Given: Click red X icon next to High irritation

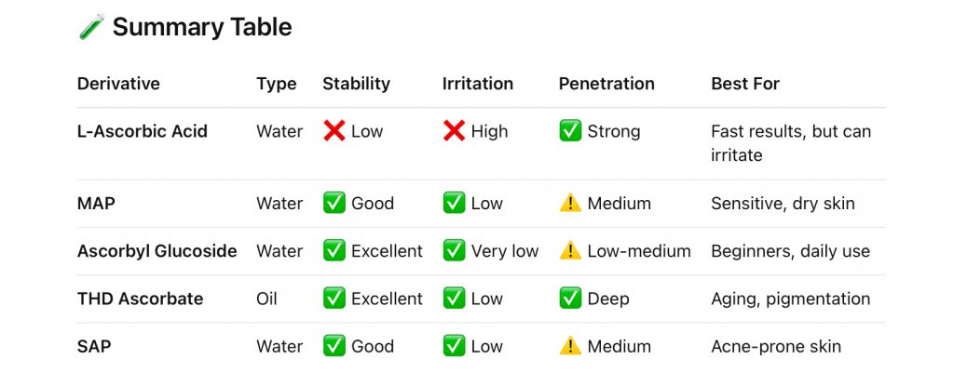Looking at the screenshot, I should [x=454, y=131].
